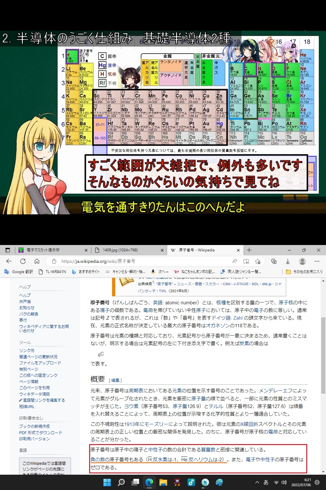
Task: Open the 反ヘリウム link
Action: [201, 460]
